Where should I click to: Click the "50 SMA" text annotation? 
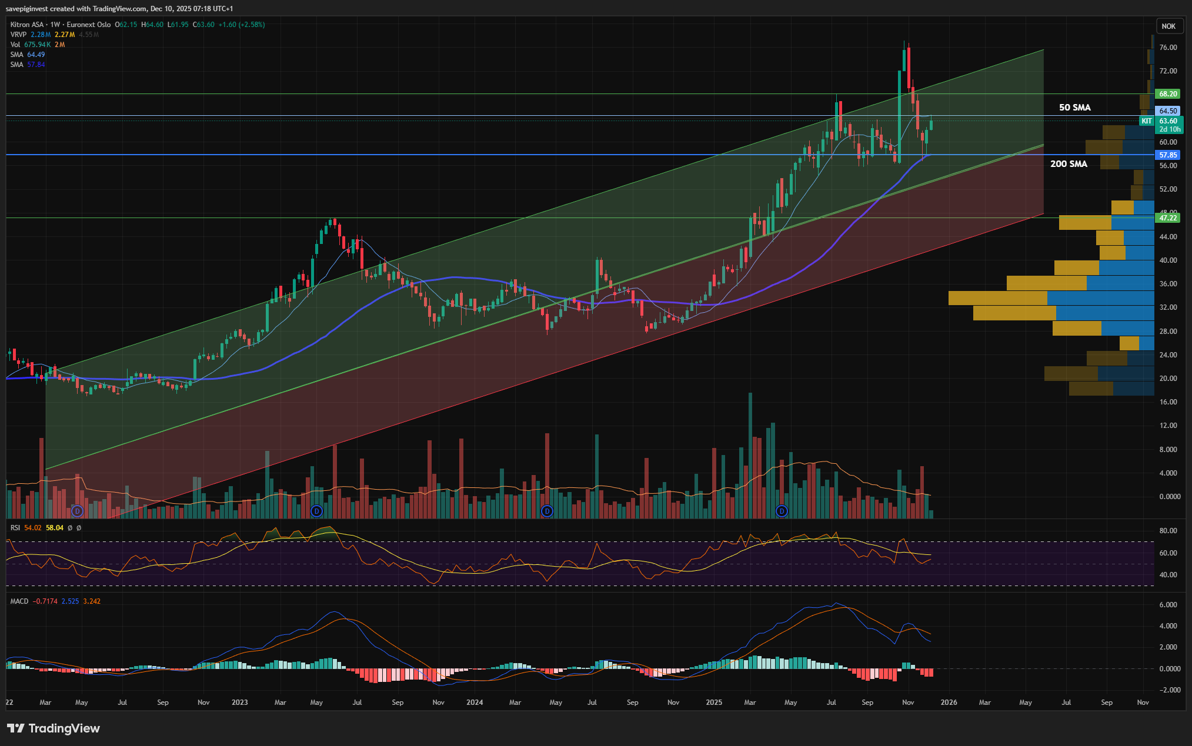point(1074,108)
